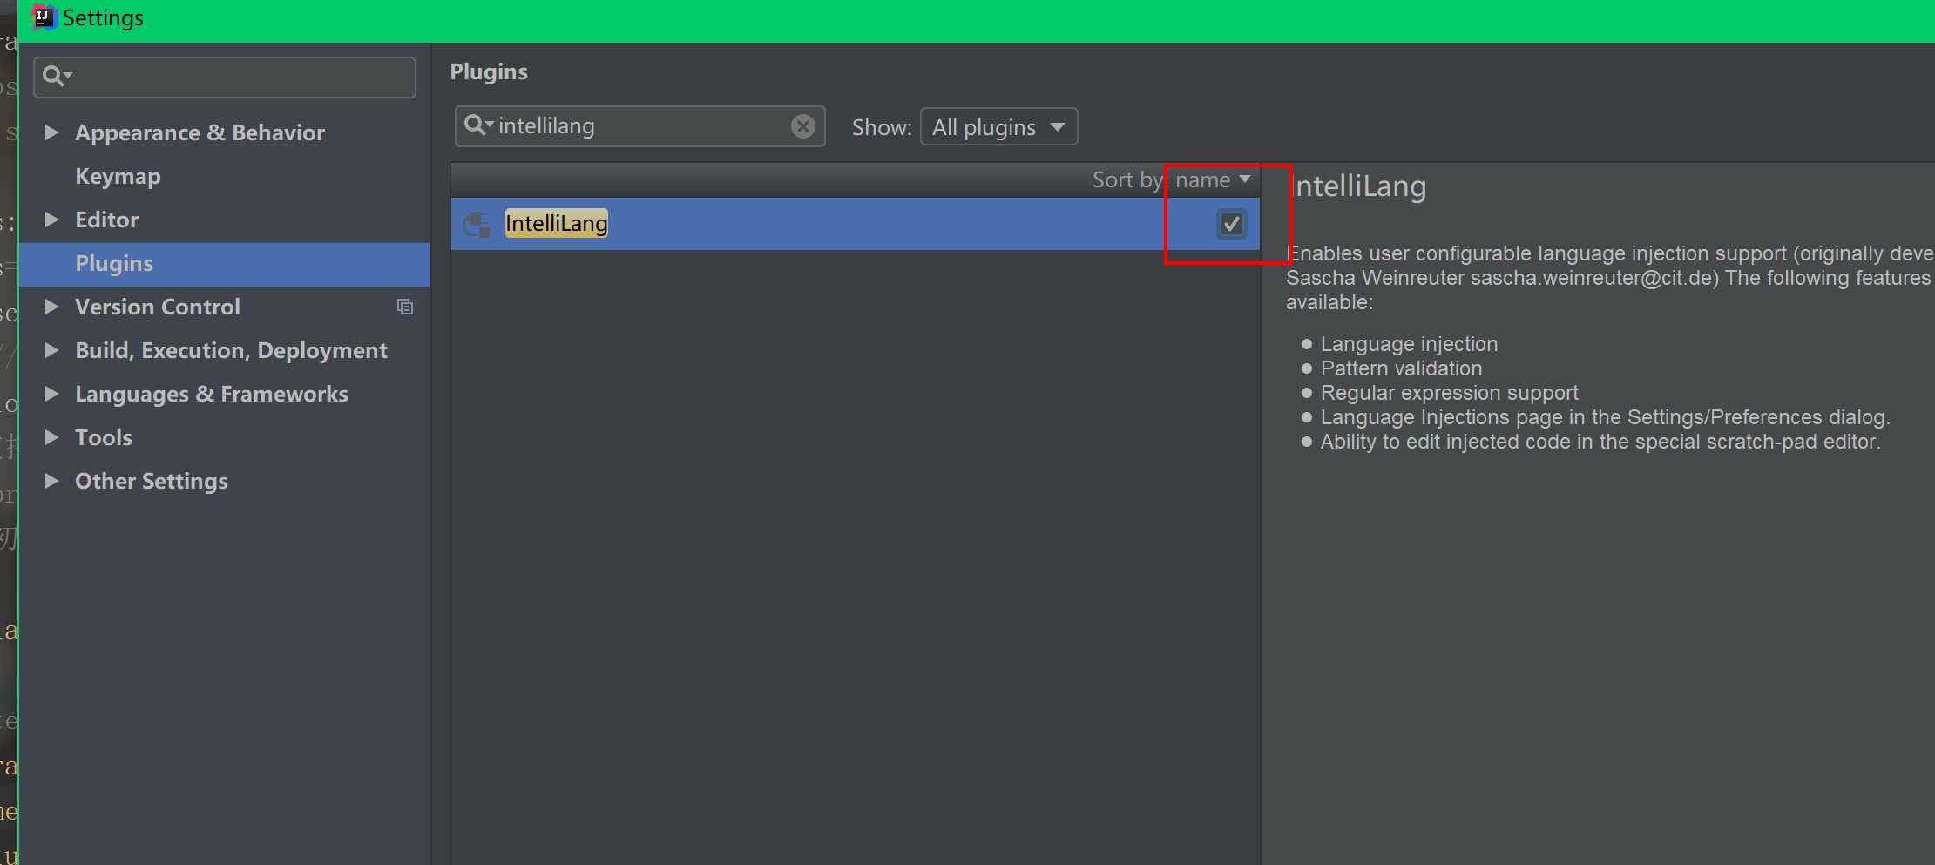Uncheck the IntelliLang plugin checkbox

point(1231,224)
